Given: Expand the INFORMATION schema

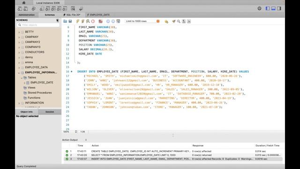Looking at the screenshot, I should (x=19, y=103).
